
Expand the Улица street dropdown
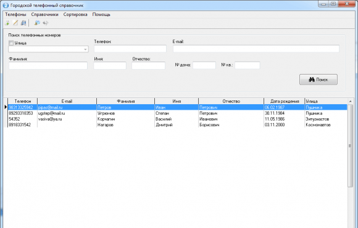click(x=85, y=49)
